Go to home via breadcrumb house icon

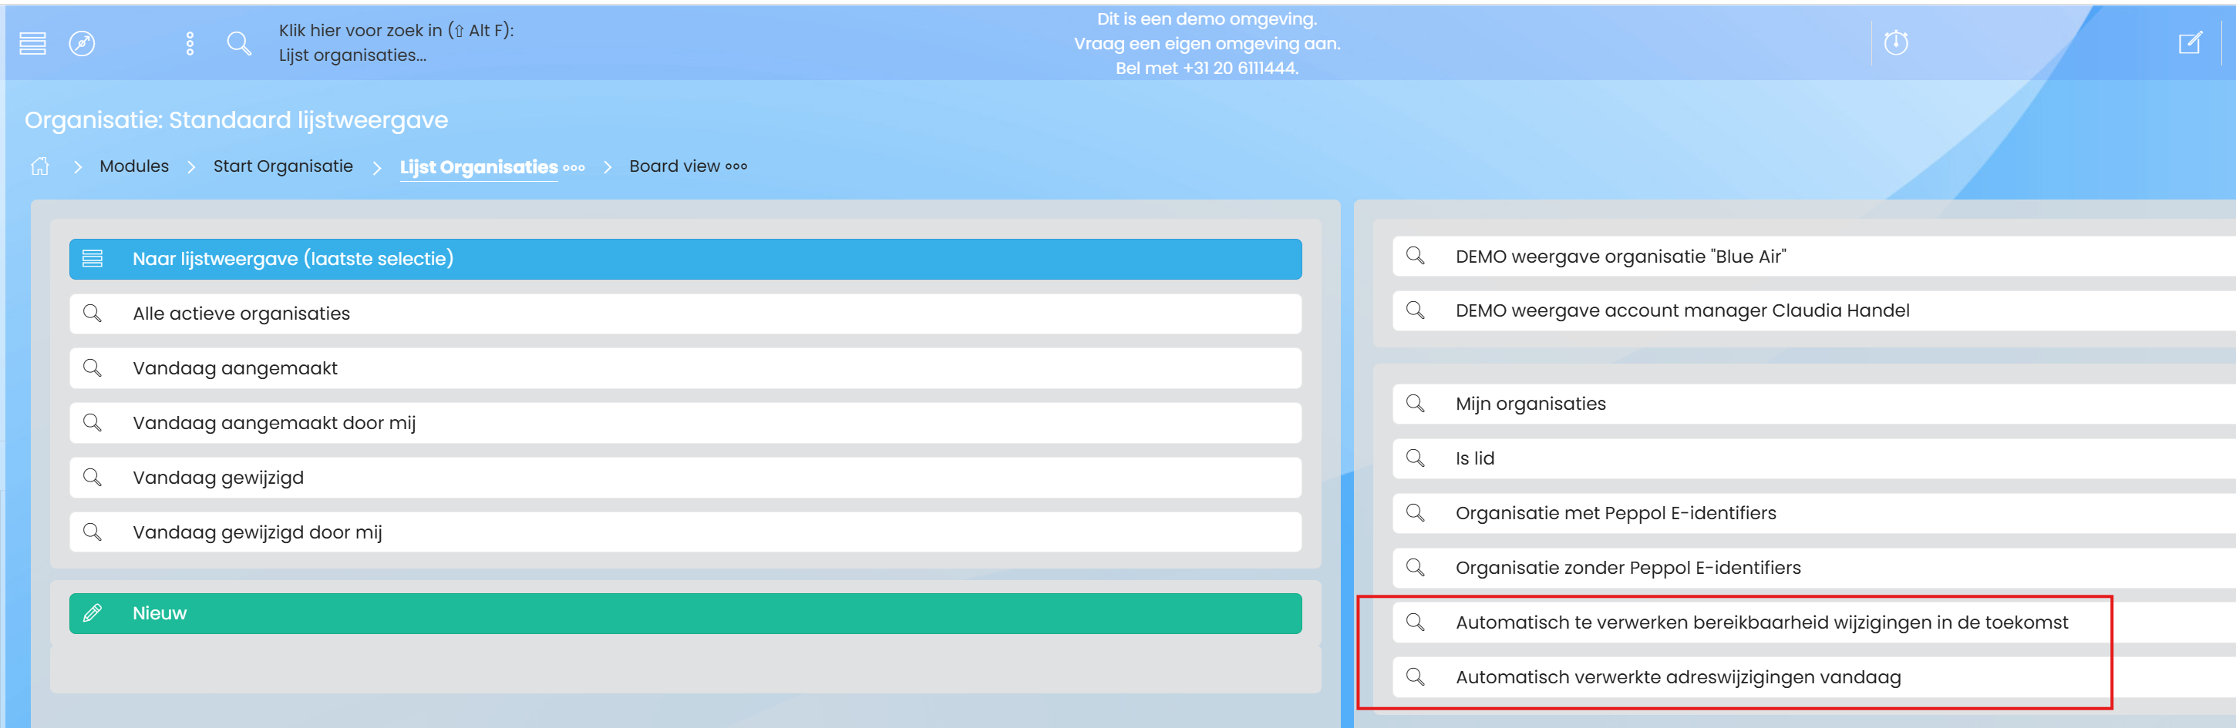pos(40,166)
